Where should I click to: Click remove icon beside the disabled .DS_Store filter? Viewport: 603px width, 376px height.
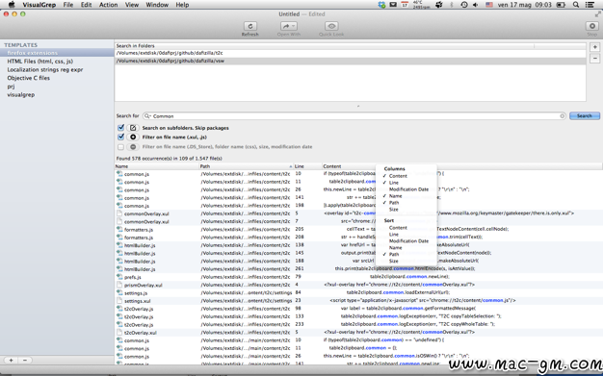[133, 147]
